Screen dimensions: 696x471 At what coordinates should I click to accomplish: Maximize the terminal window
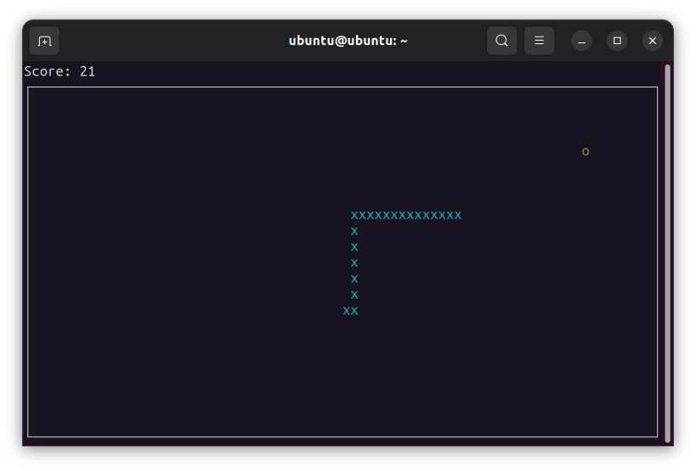(617, 41)
